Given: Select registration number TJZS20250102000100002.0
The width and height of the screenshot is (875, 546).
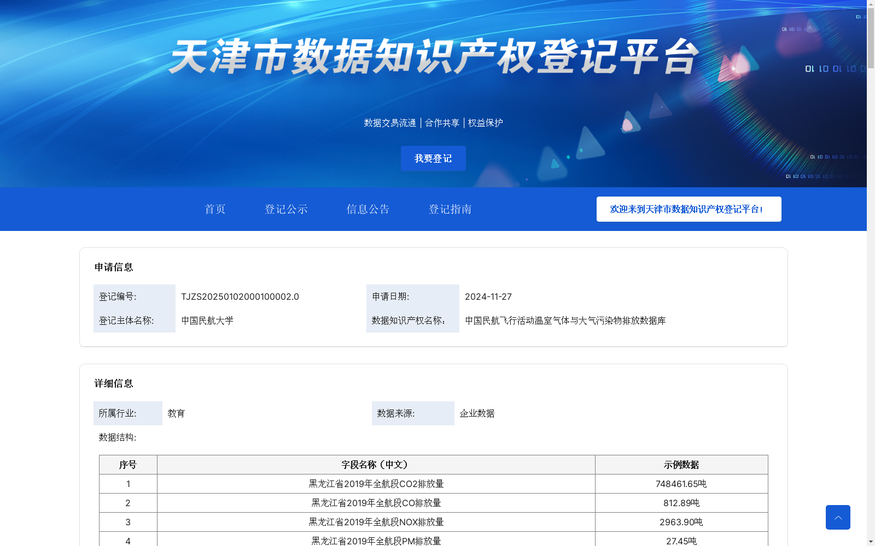Looking at the screenshot, I should pyautogui.click(x=240, y=296).
